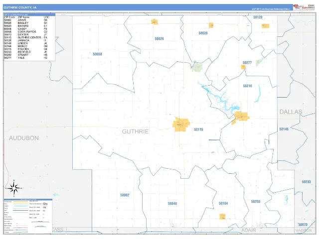Click the 50216 ZIP label on the map
319x239 pixels.
click(247, 86)
